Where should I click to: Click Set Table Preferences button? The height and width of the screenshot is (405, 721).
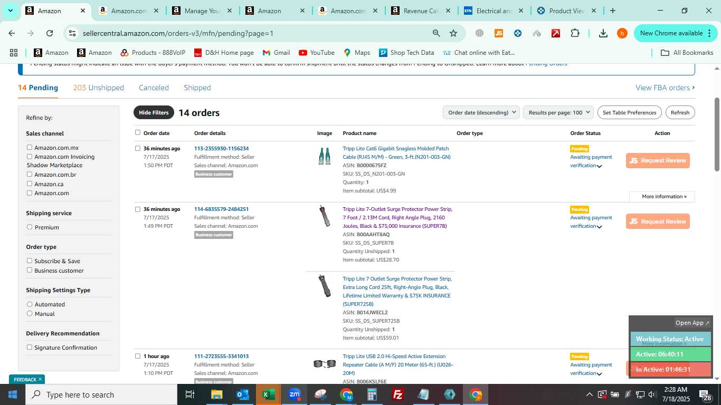coord(629,112)
